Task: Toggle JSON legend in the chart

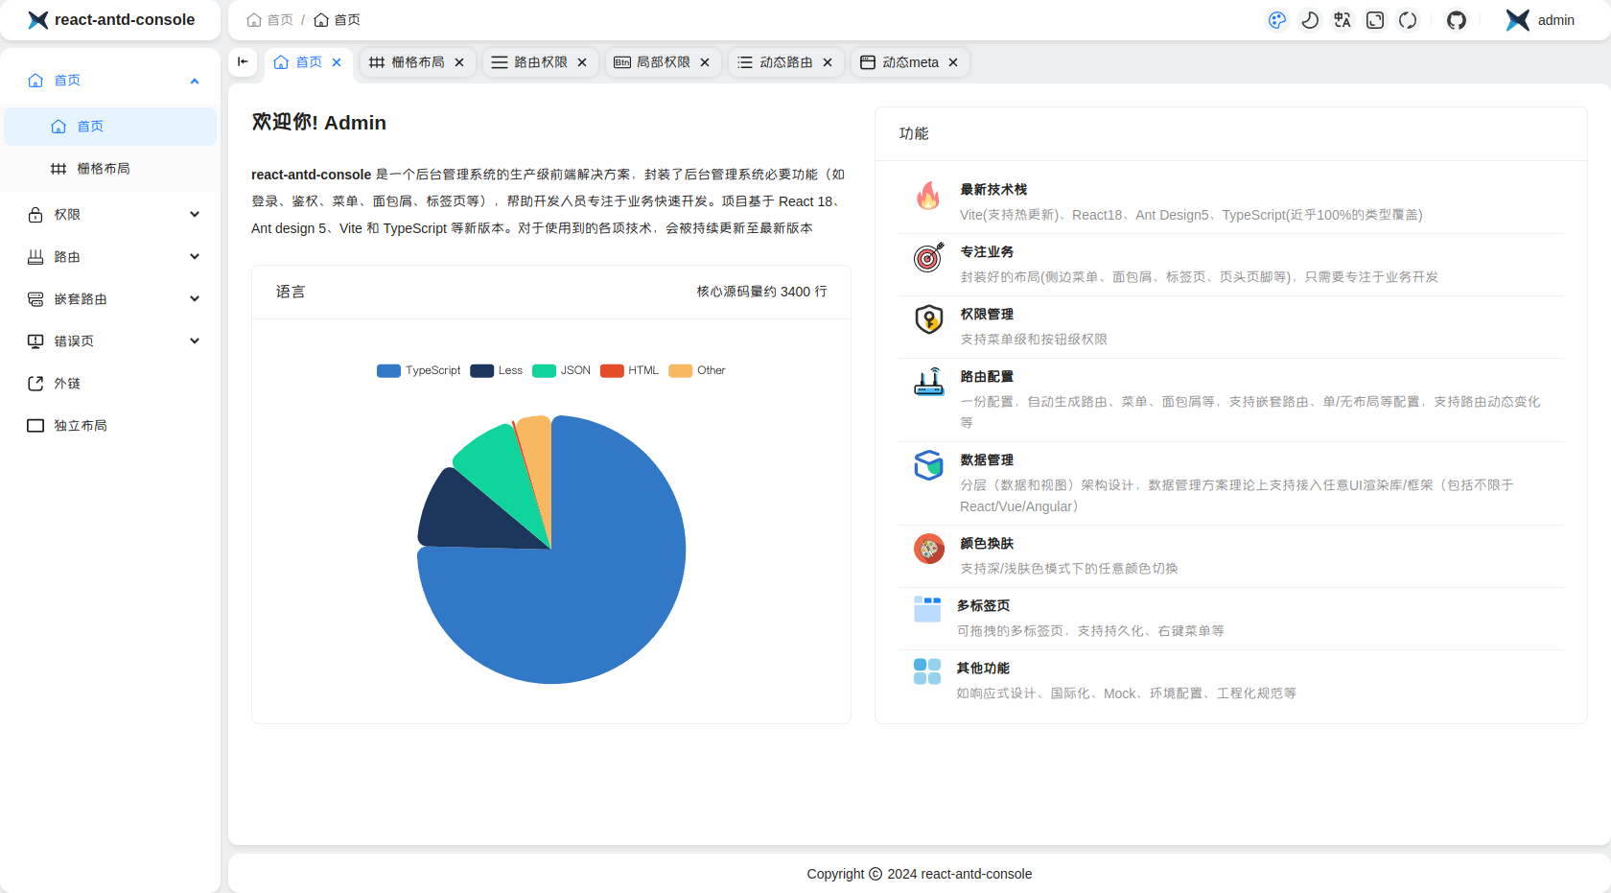Action: tap(561, 371)
